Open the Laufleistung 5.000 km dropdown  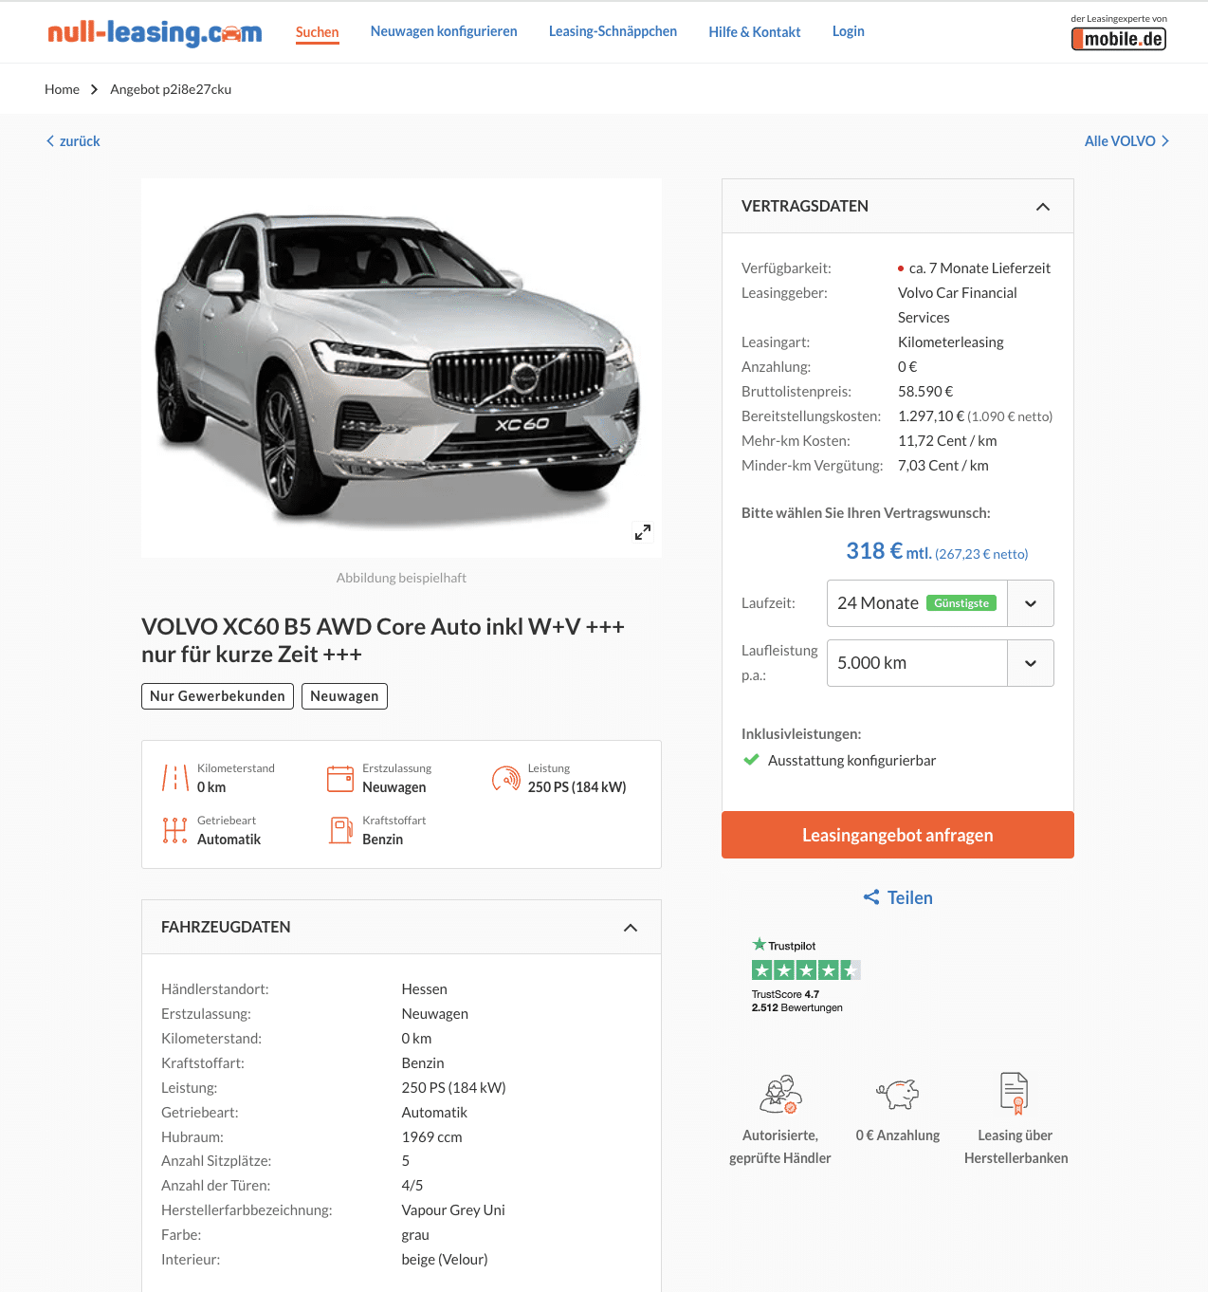[x=941, y=663]
